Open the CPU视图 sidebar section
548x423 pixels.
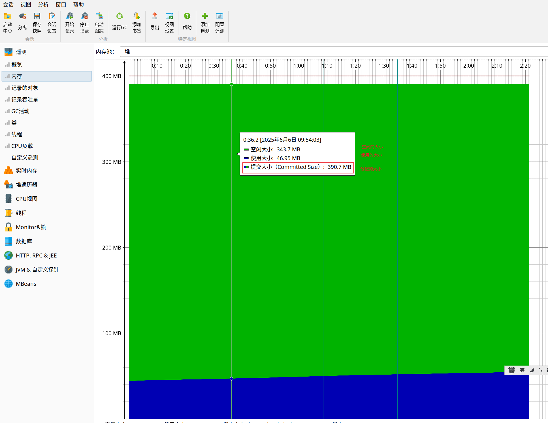(26, 199)
